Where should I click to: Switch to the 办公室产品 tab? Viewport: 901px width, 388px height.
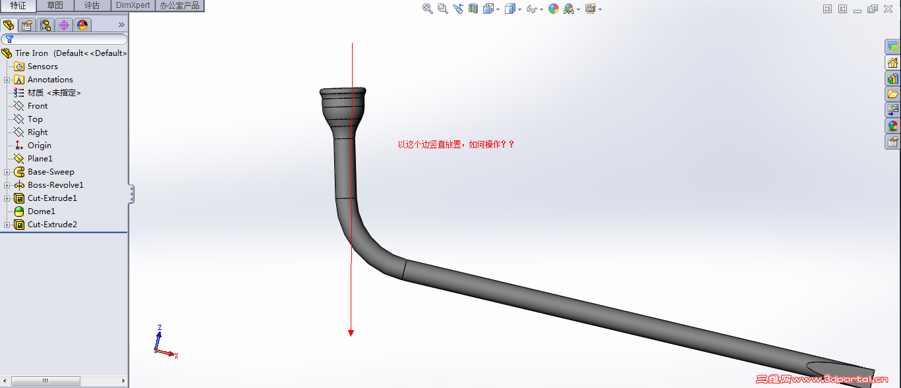click(179, 6)
